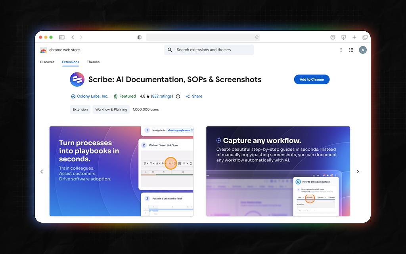The image size is (406, 254).
Task: Reload the page from address bar icon
Action: 257,37
